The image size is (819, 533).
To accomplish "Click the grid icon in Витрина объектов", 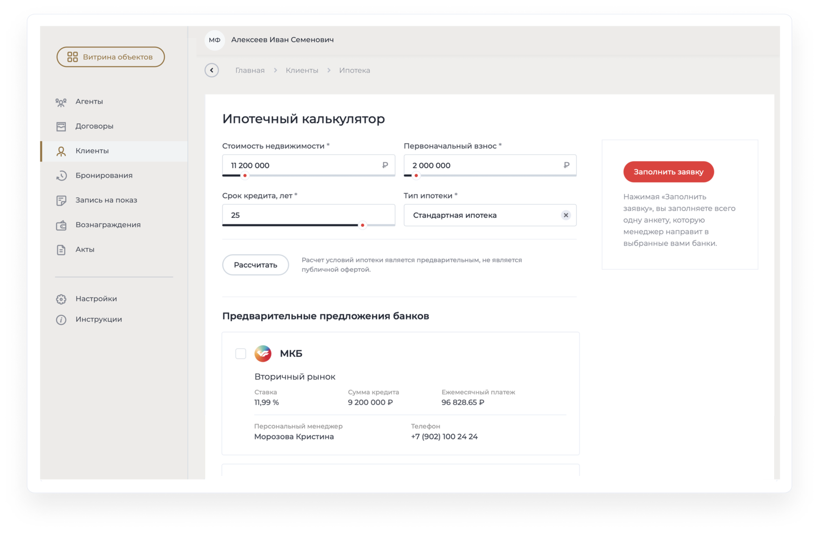I will [x=72, y=57].
